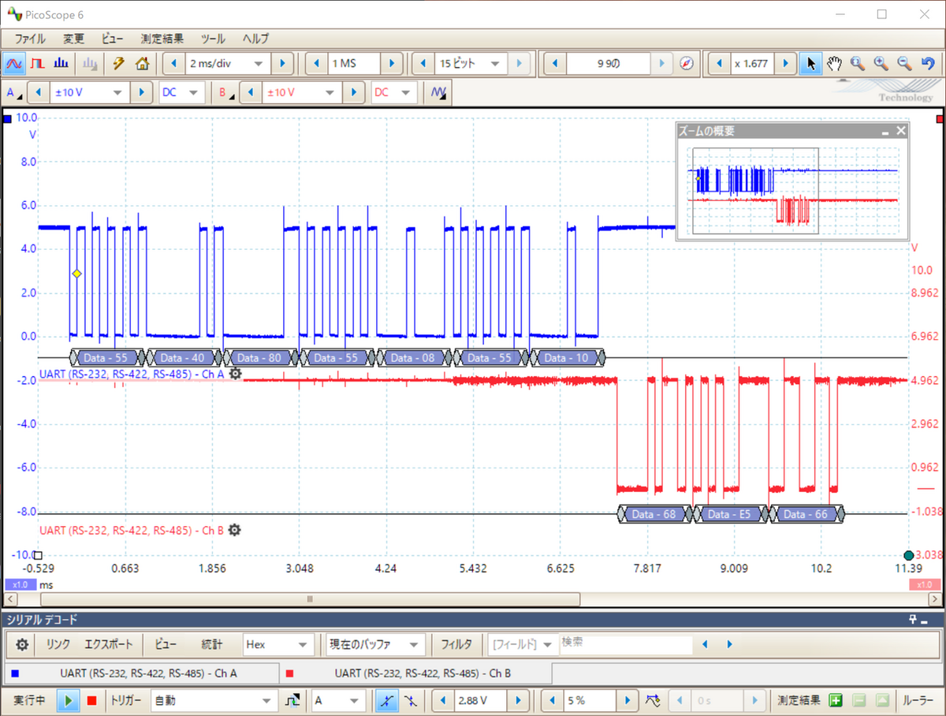This screenshot has width=946, height=716.
Task: Open the ファイル menu
Action: click(x=30, y=39)
